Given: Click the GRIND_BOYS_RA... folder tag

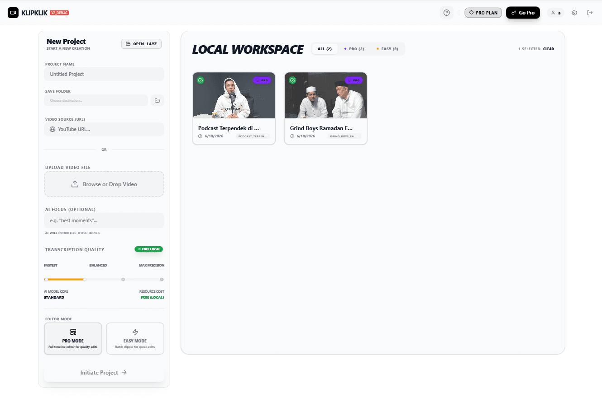Looking at the screenshot, I should tap(344, 136).
